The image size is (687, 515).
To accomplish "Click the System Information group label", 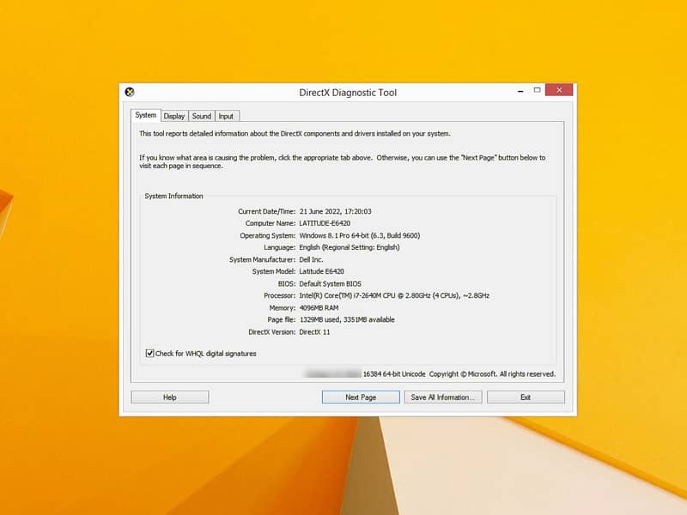I will click(174, 196).
